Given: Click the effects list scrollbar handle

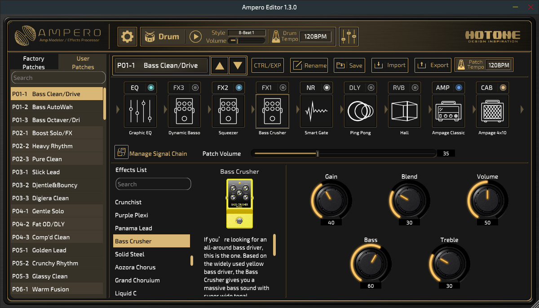Looking at the screenshot, I should pos(192,260).
